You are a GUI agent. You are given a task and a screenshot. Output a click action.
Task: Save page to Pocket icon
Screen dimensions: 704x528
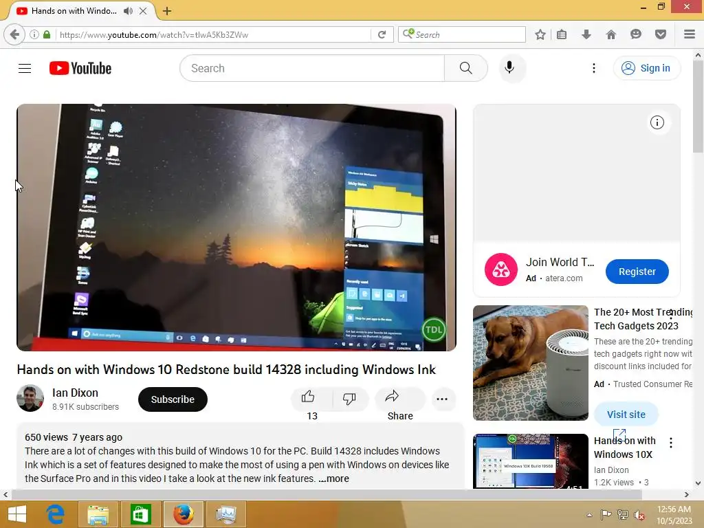(661, 34)
